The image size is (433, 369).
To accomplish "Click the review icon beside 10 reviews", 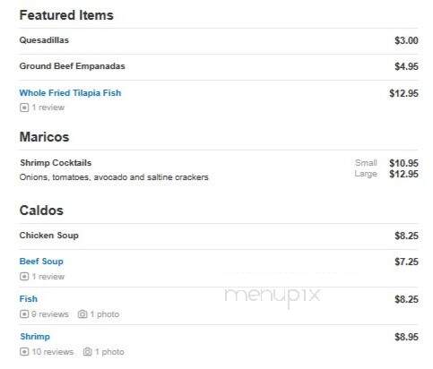I will 24,352.
